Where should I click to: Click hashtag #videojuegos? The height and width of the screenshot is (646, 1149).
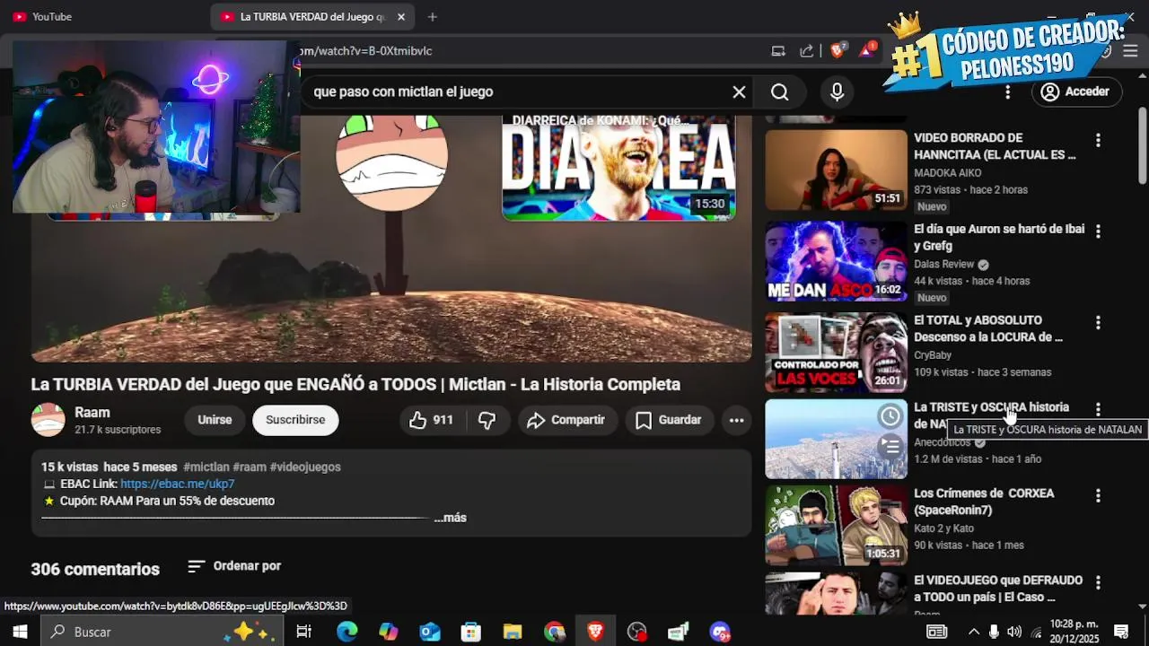305,467
